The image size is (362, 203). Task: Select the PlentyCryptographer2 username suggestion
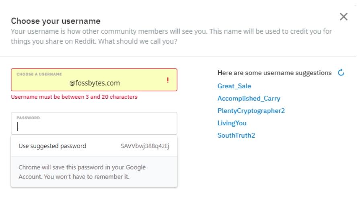[251, 111]
